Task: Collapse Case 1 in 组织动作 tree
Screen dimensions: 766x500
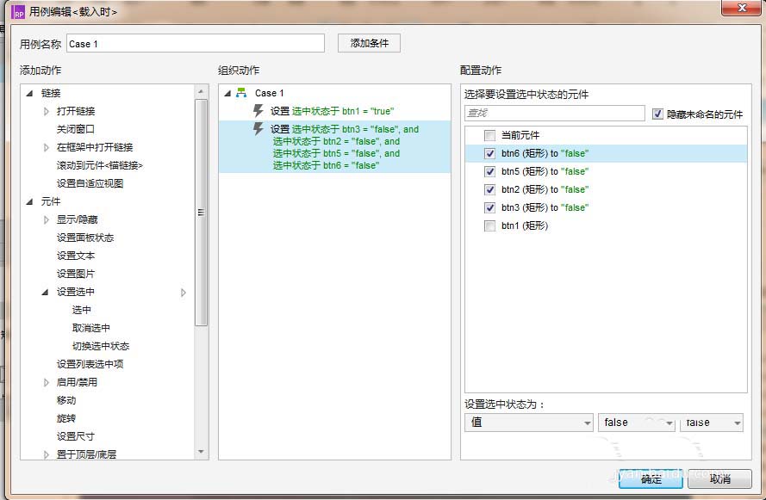Action: 227,93
